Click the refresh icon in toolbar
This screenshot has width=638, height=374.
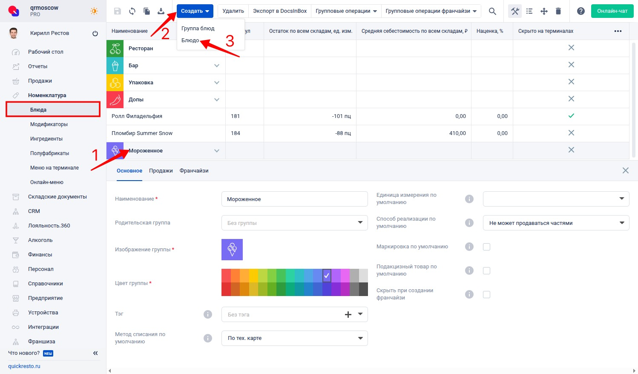click(132, 11)
